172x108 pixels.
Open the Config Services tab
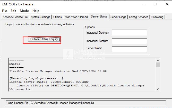(x=139, y=17)
